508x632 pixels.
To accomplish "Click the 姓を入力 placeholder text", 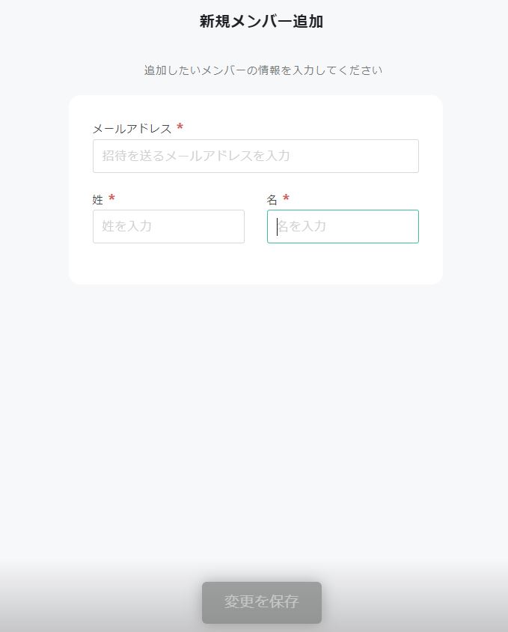I will point(126,226).
